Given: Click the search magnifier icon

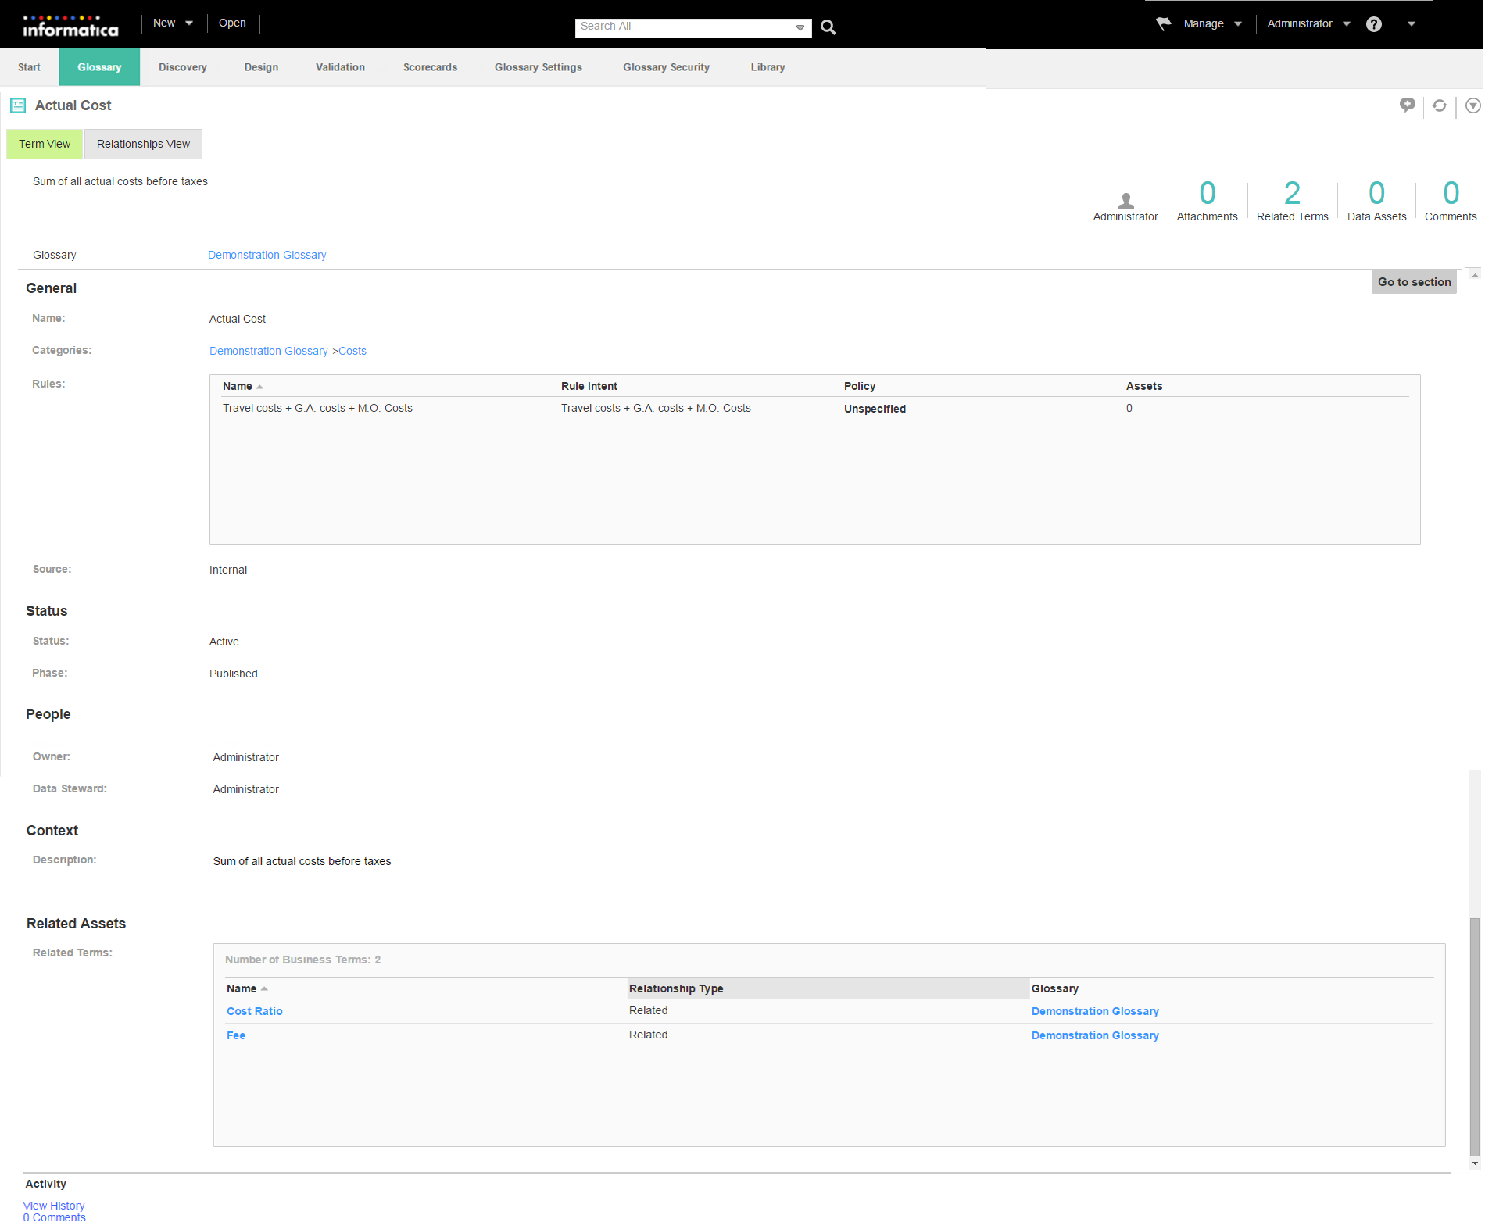Looking at the screenshot, I should tap(828, 27).
